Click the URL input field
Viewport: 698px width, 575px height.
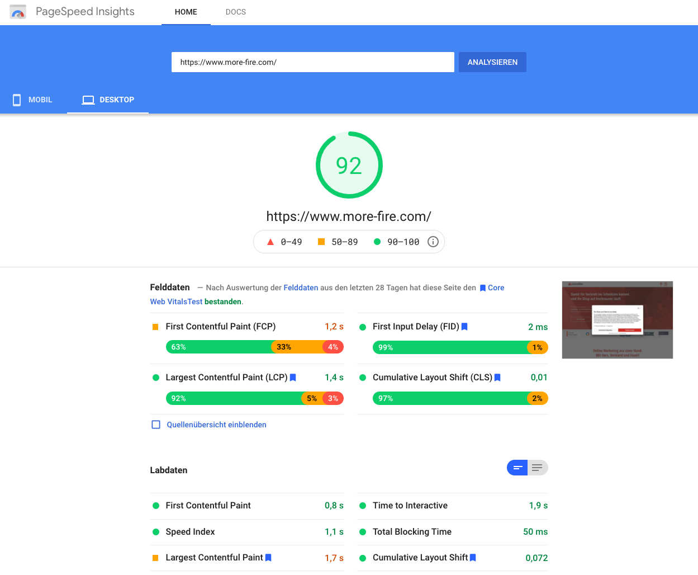pyautogui.click(x=313, y=62)
